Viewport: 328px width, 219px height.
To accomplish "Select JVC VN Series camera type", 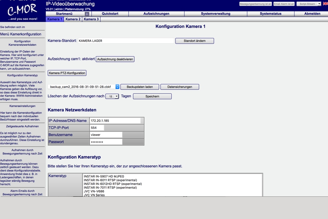I will 94,195.
